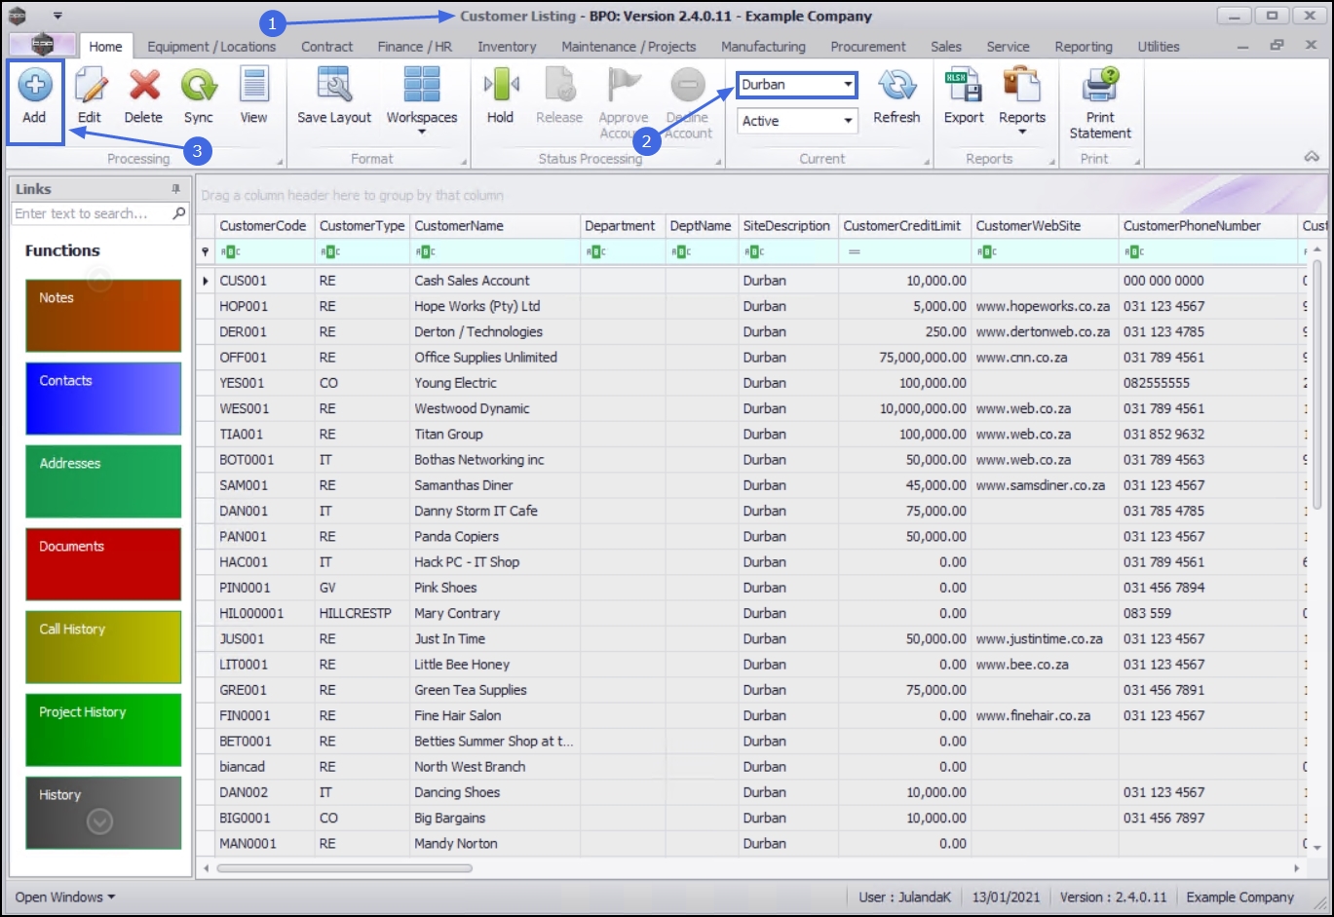Click the red Delete icon
Image resolution: width=1334 pixels, height=917 pixels.
click(x=143, y=88)
